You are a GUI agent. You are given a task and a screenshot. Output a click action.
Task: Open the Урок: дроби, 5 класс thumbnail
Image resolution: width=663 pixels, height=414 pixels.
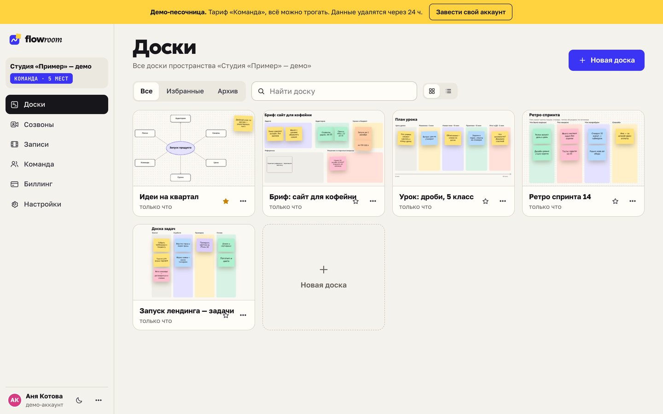point(454,148)
